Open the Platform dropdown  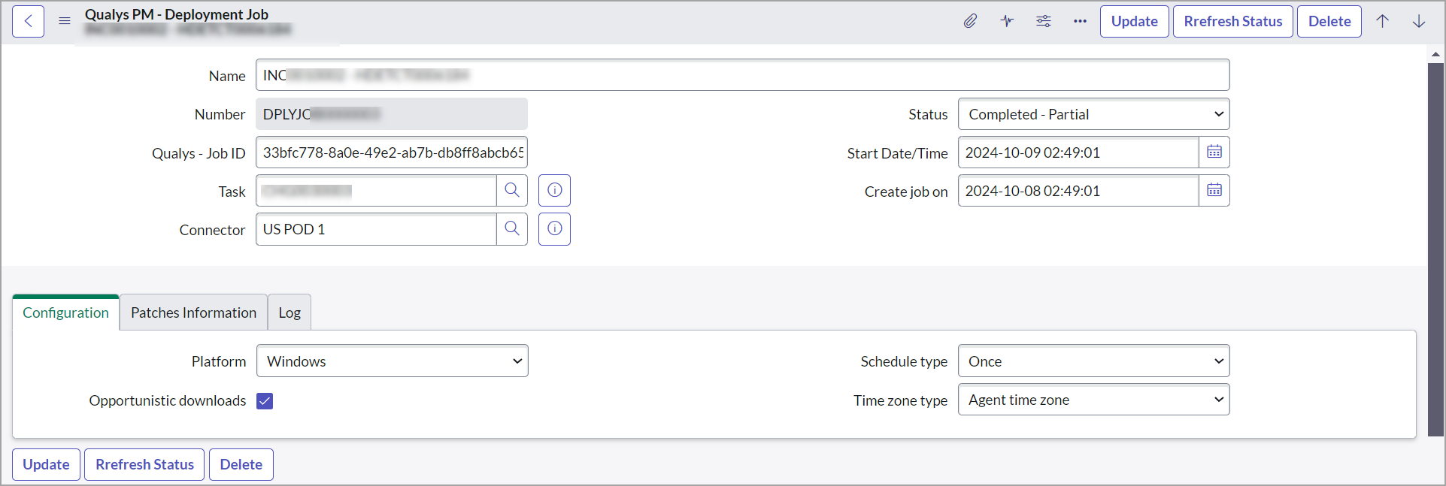pyautogui.click(x=392, y=361)
